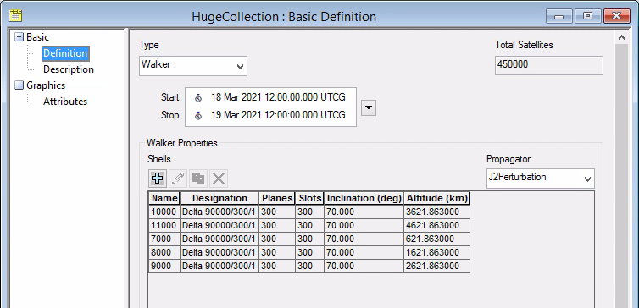Select shell row named 11000

(308, 225)
